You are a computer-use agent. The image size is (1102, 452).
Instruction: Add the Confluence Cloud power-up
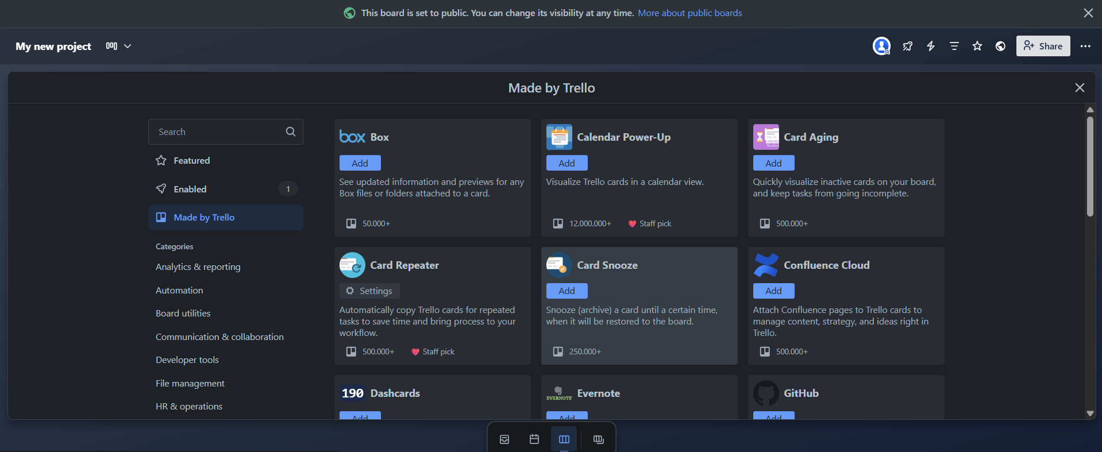coord(774,291)
